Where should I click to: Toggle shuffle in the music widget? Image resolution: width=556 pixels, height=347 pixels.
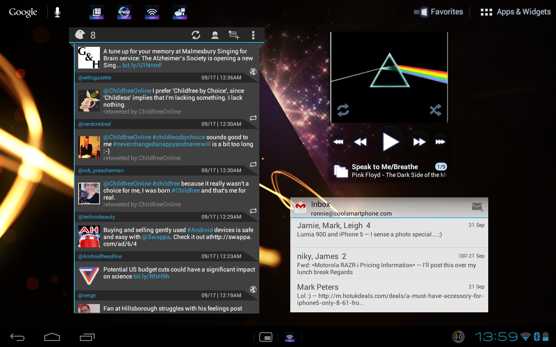[435, 110]
